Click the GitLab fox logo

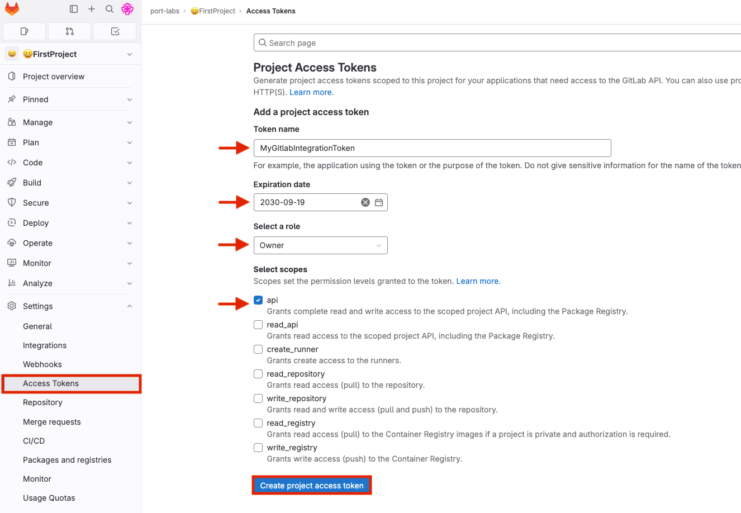click(x=12, y=9)
